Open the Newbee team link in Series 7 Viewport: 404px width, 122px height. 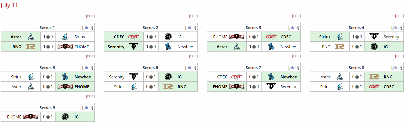point(289,77)
